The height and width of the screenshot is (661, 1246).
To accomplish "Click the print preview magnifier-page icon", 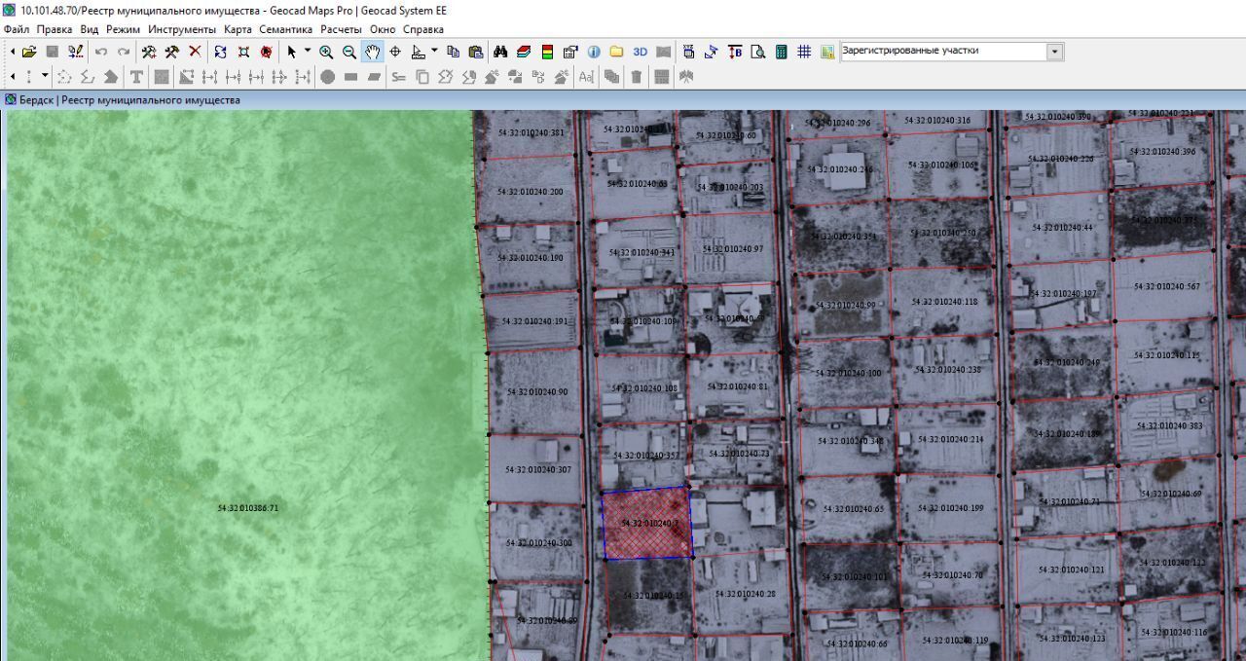I will (x=757, y=52).
